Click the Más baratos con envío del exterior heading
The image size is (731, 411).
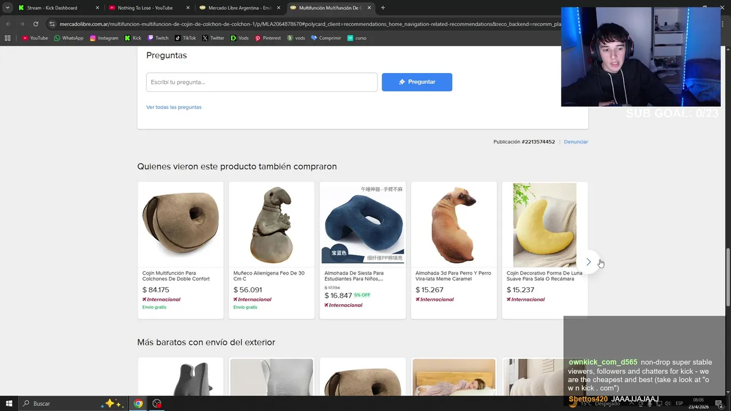[206, 342]
